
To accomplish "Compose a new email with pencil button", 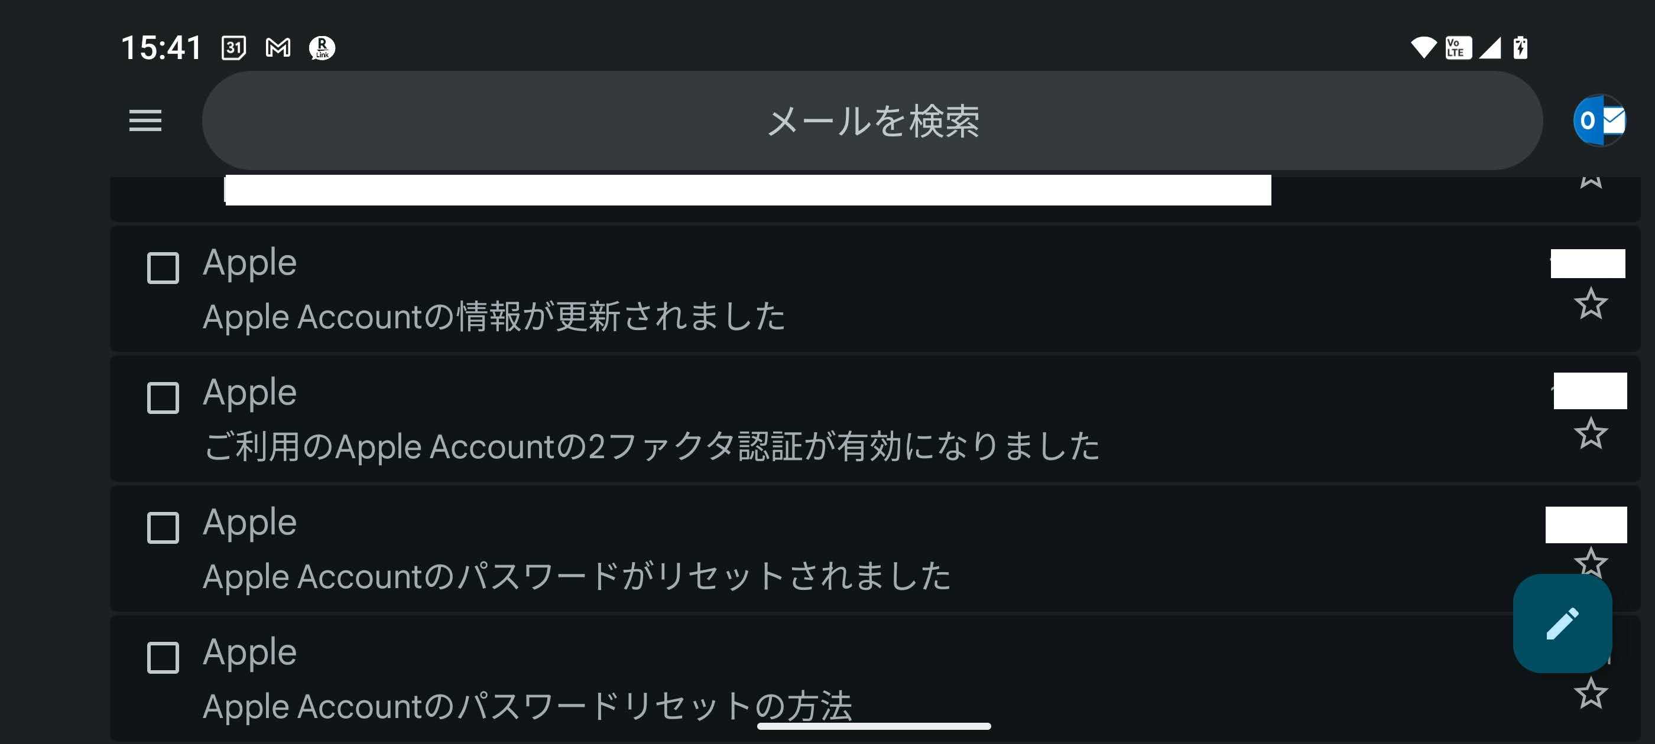I will coord(1562,623).
